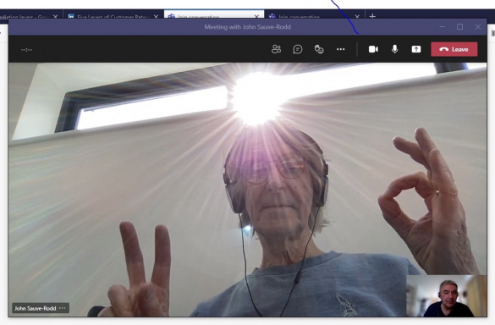The width and height of the screenshot is (495, 325).
Task: Open the reactions icon
Action: (319, 49)
